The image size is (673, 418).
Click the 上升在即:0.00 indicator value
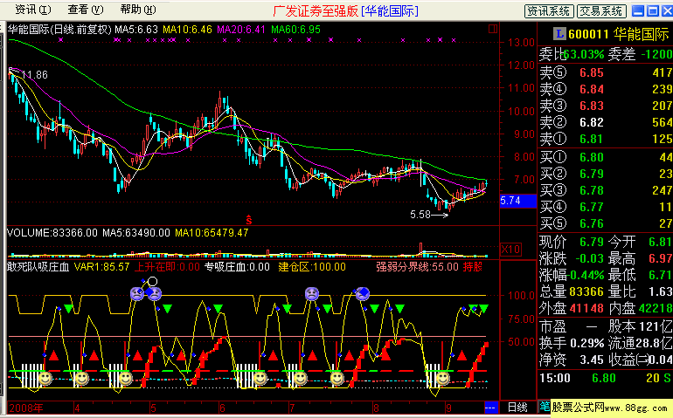(167, 267)
